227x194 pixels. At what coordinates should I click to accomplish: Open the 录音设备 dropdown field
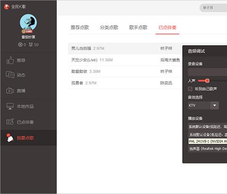coord(208,72)
